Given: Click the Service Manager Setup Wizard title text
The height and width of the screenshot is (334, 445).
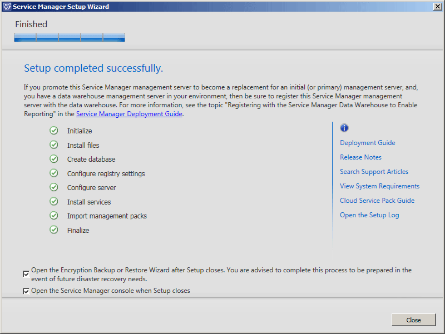Looking at the screenshot, I should (x=61, y=7).
